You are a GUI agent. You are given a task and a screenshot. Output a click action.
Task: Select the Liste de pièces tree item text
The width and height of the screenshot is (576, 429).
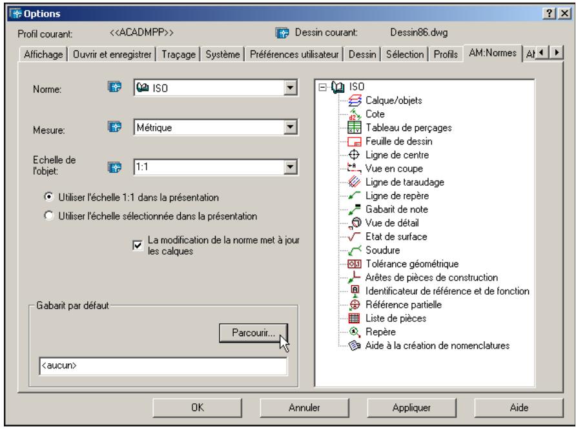396,318
